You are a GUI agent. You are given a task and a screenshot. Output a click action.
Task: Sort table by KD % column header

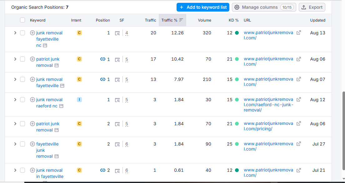pyautogui.click(x=233, y=20)
